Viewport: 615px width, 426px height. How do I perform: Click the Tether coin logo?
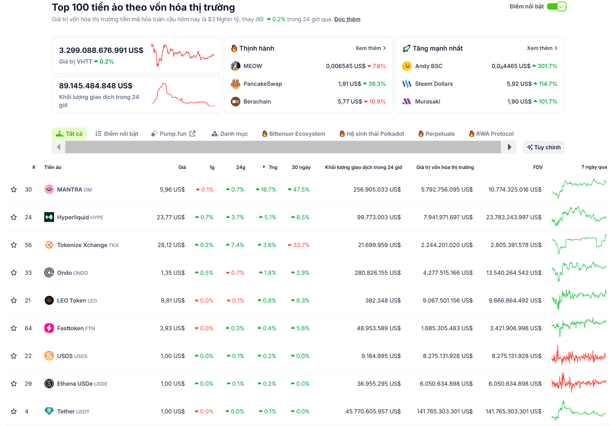[x=49, y=411]
